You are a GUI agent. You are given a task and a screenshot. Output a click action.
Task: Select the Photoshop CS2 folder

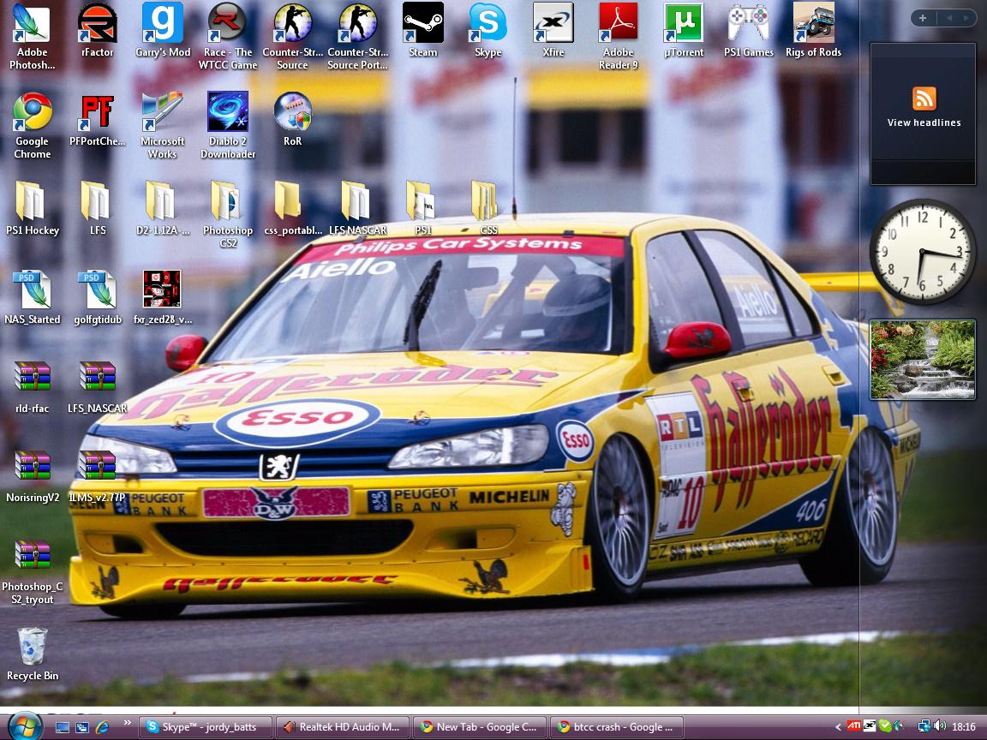[227, 215]
